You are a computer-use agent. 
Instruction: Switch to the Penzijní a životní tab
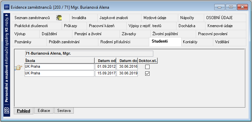(96, 34)
